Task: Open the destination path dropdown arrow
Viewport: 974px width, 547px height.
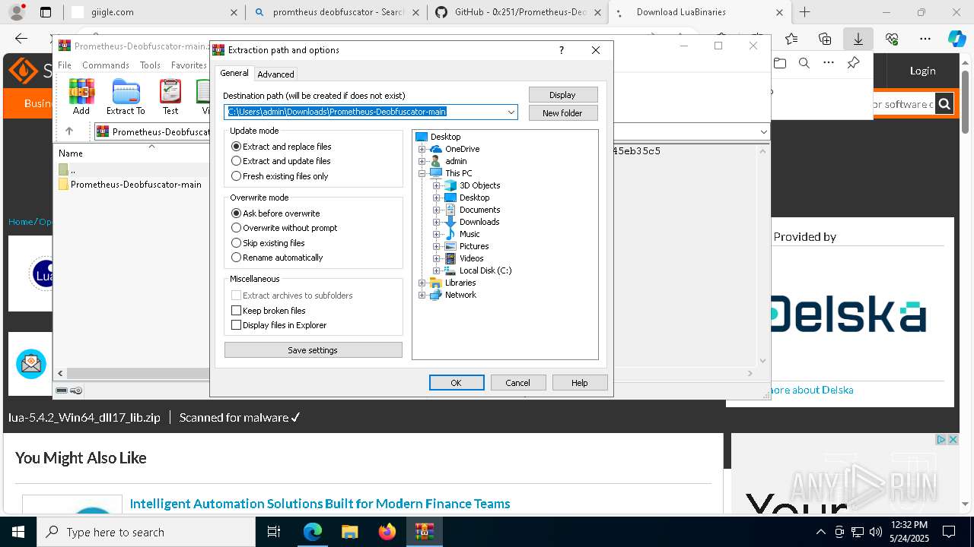Action: [x=511, y=112]
